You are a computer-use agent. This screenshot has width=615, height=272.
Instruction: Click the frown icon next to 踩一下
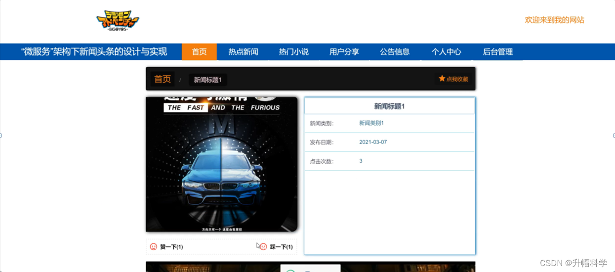(x=263, y=247)
